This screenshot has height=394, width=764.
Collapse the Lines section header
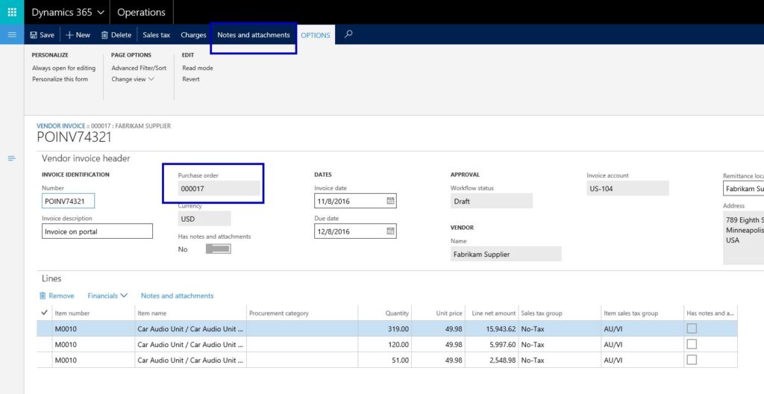[51, 278]
